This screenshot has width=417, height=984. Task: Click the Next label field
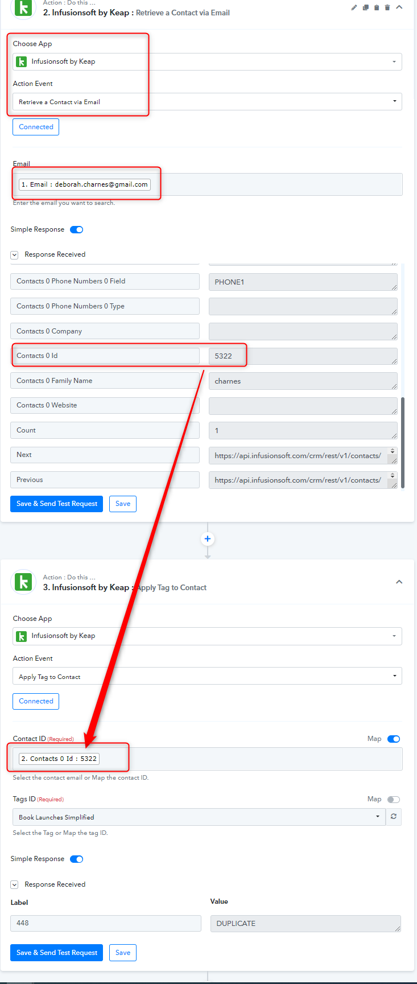click(105, 455)
